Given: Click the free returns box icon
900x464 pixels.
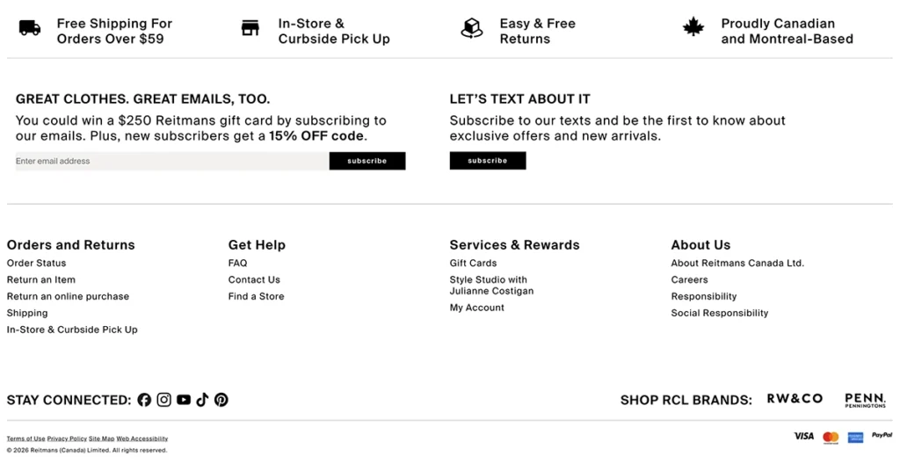Looking at the screenshot, I should pos(472,28).
